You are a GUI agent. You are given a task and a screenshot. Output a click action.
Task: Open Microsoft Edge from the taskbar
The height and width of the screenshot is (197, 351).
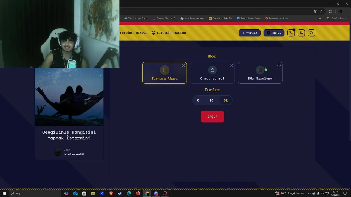pos(129,193)
